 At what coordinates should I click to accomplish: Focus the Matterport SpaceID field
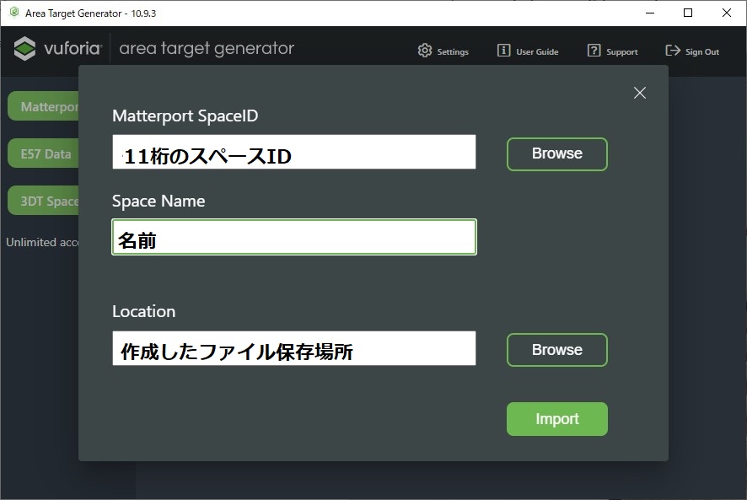pyautogui.click(x=293, y=153)
